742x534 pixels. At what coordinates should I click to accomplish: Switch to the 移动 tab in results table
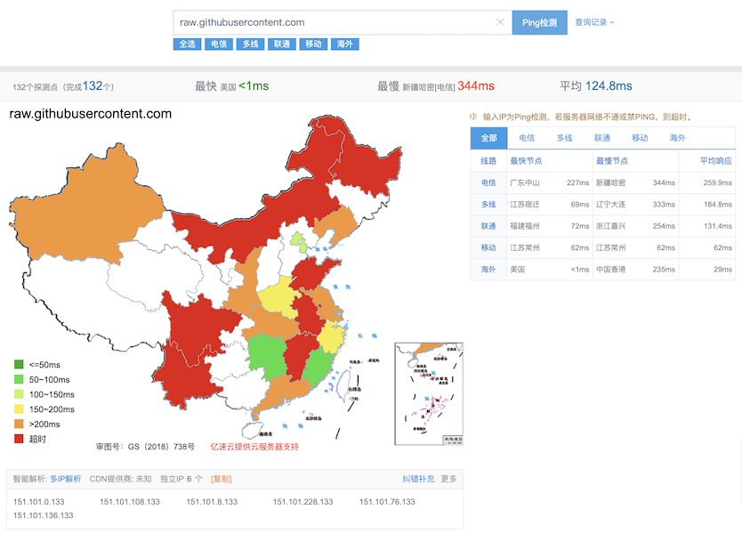click(640, 138)
